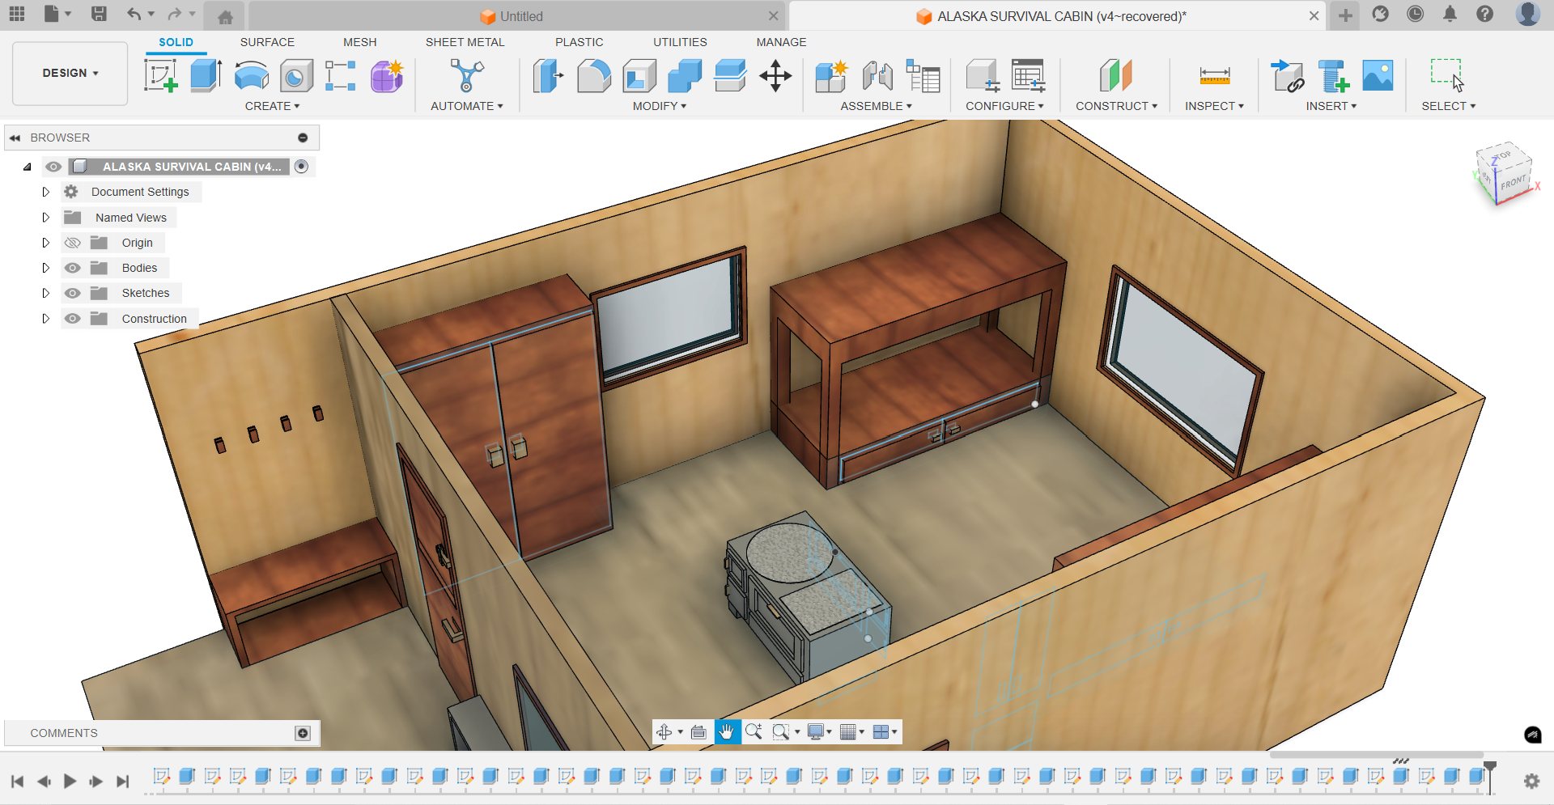
Task: Select the Move/Copy tool
Action: (775, 76)
